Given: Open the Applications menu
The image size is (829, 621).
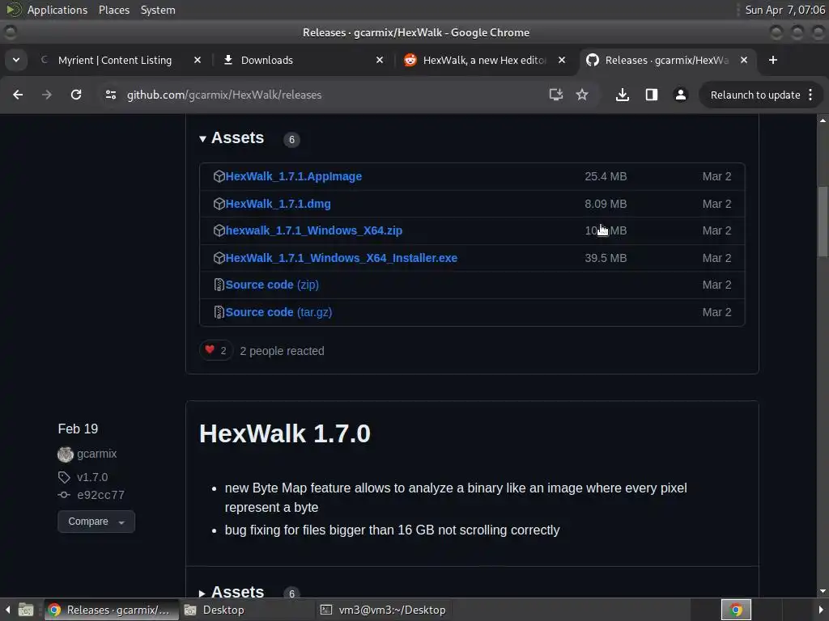Looking at the screenshot, I should pyautogui.click(x=57, y=10).
